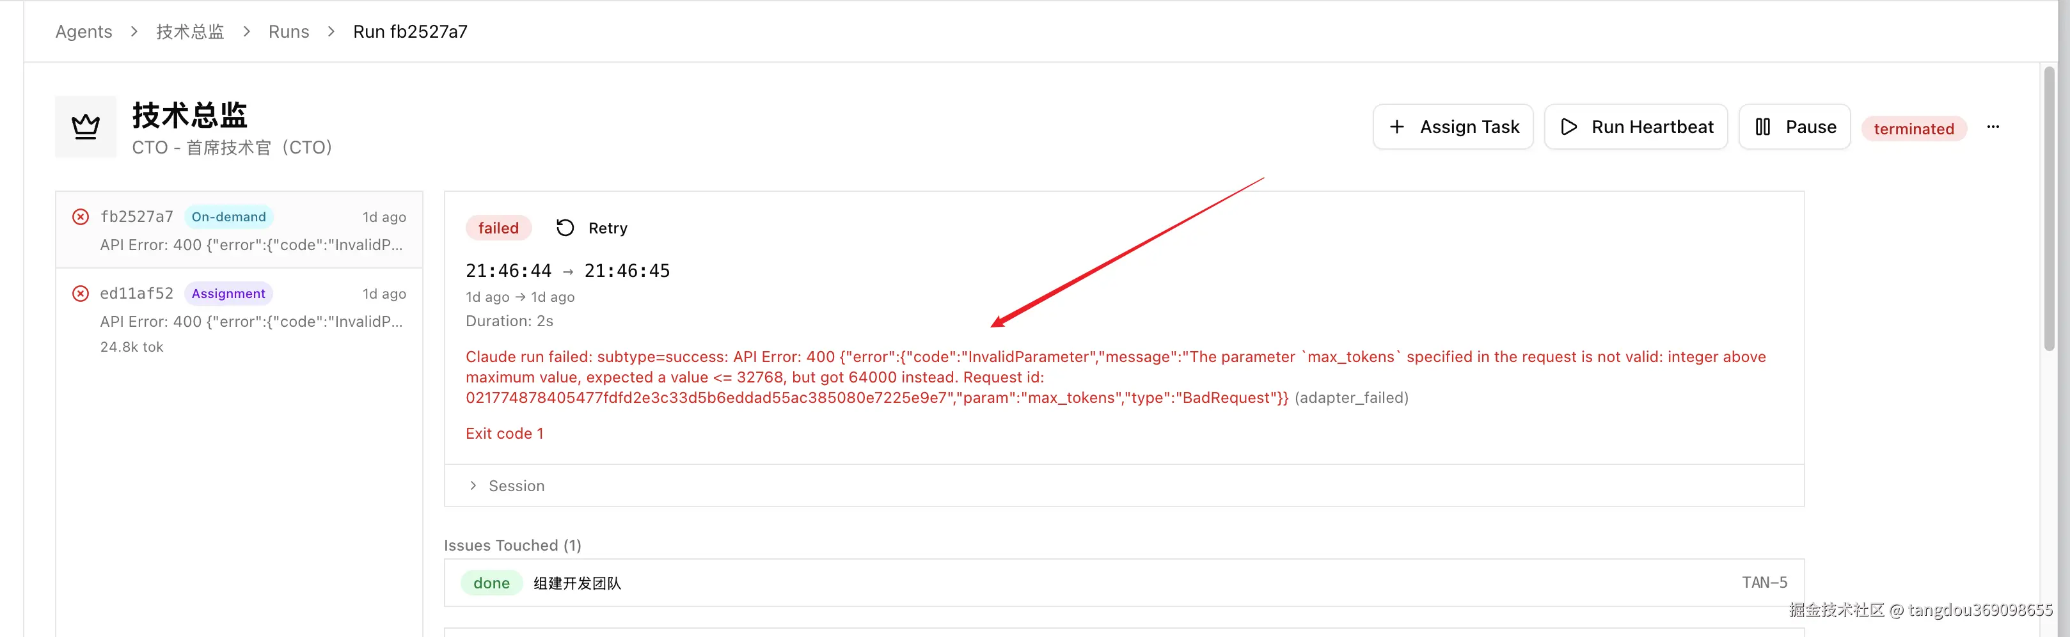Open the done issue 组建开发团队
The image size is (2070, 637).
pyautogui.click(x=577, y=583)
